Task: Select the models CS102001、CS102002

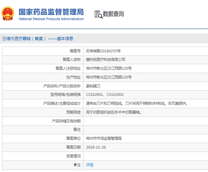Action: coord(105,94)
